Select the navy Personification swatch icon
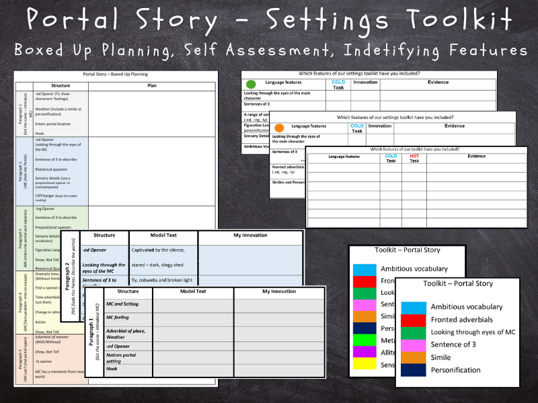This screenshot has width=538, height=403. pyautogui.click(x=413, y=370)
